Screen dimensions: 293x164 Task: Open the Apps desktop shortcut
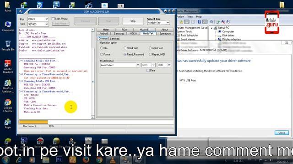8,124
